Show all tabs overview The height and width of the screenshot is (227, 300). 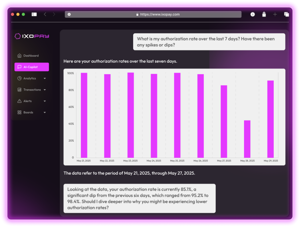[286, 14]
